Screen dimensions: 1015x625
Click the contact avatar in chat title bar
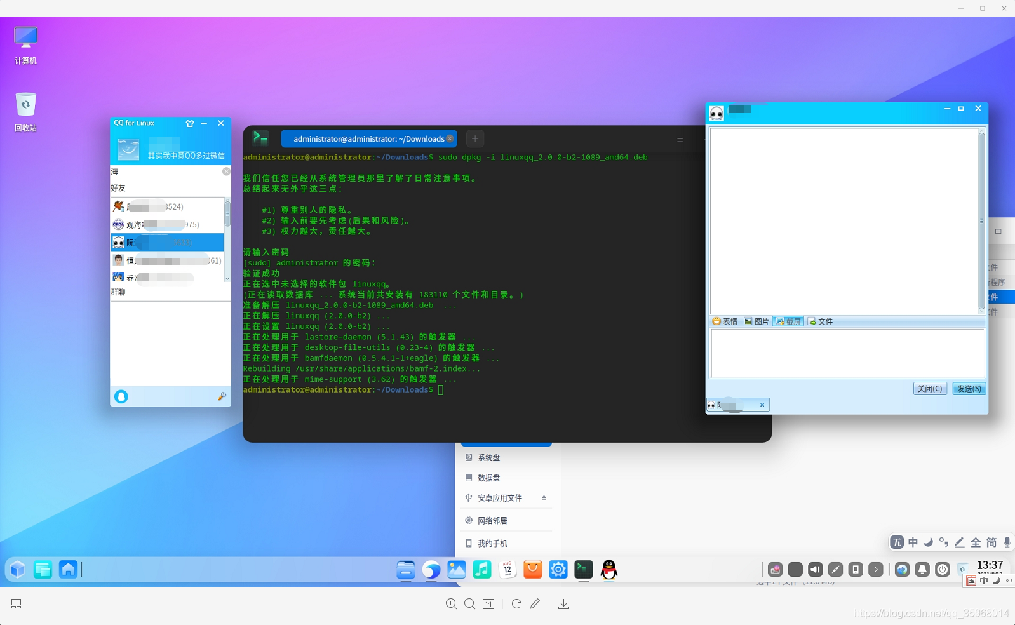pos(716,113)
